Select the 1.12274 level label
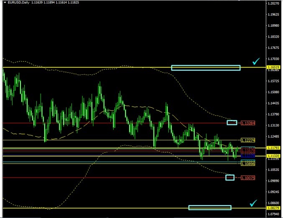 tap(248, 140)
